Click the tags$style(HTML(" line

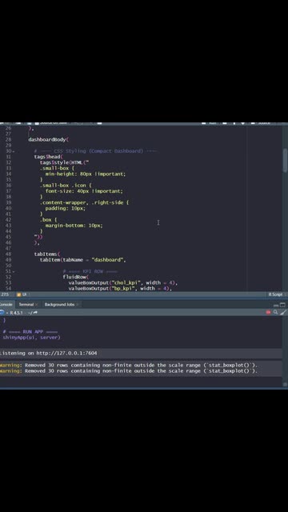pos(65,162)
